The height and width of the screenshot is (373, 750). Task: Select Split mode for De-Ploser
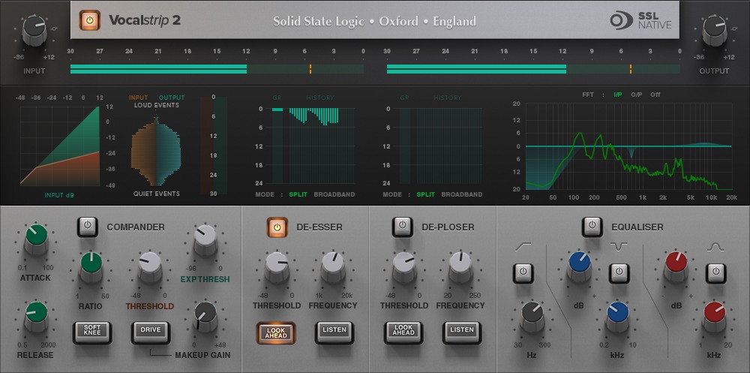pos(425,194)
